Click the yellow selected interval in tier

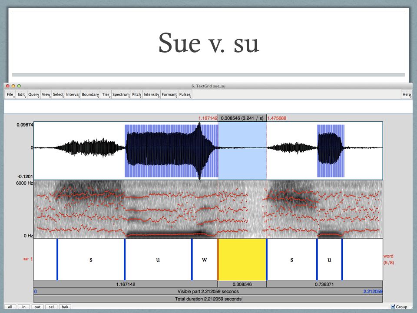242,260
